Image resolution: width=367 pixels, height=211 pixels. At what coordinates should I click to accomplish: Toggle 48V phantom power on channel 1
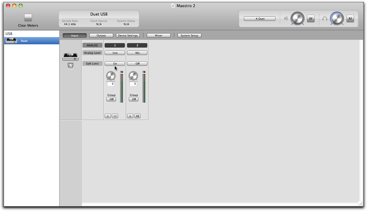pyautogui.click(x=115, y=116)
